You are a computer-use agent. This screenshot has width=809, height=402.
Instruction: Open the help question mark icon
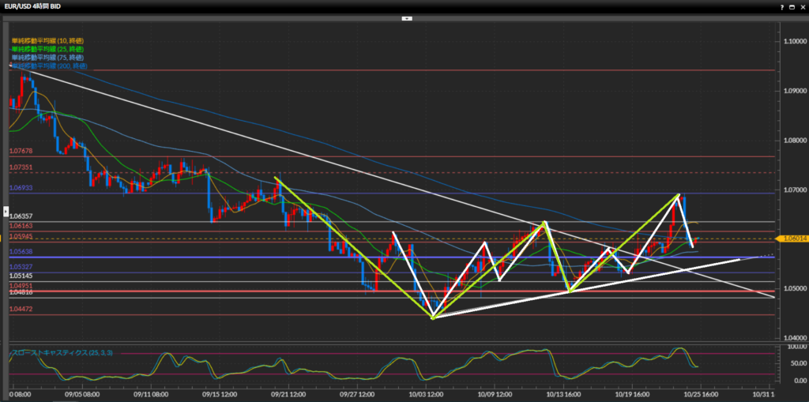click(781, 6)
